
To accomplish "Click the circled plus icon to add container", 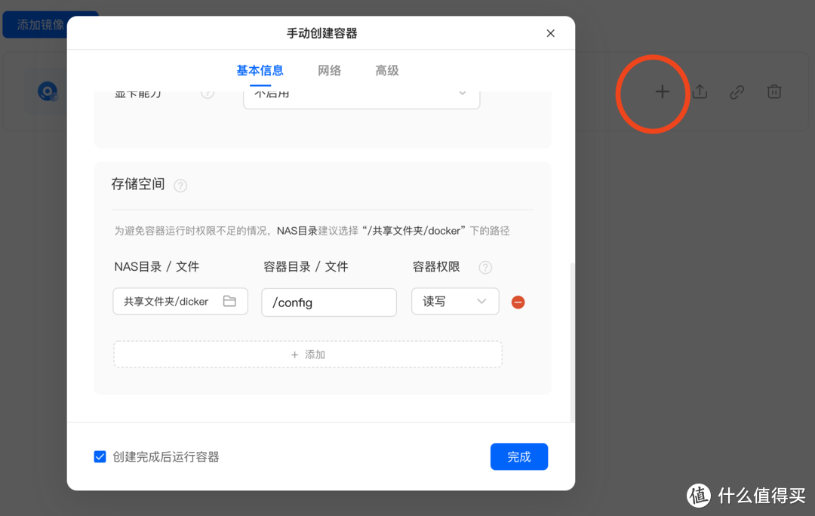I will [x=662, y=91].
